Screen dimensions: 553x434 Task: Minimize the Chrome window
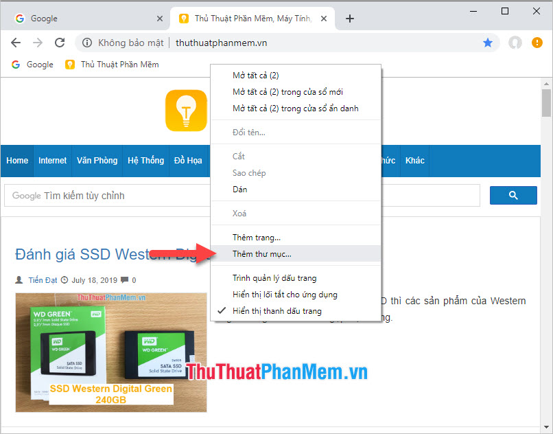pyautogui.click(x=473, y=11)
